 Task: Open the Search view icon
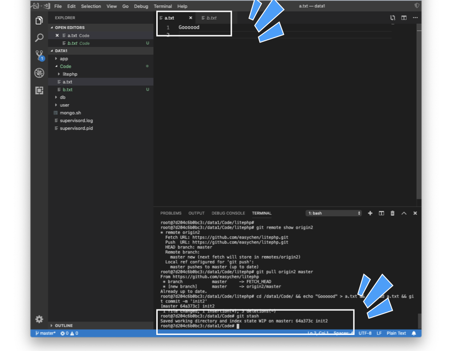point(39,38)
